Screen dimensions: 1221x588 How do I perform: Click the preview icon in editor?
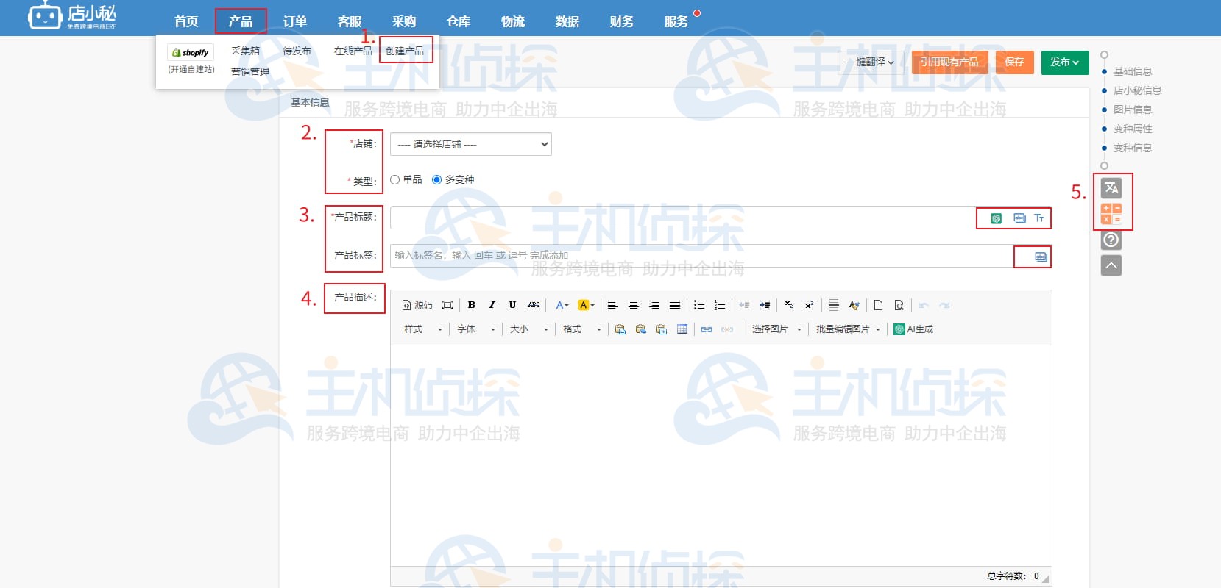coord(899,305)
